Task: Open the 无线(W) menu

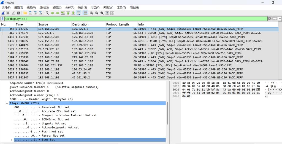Action: [108, 7]
